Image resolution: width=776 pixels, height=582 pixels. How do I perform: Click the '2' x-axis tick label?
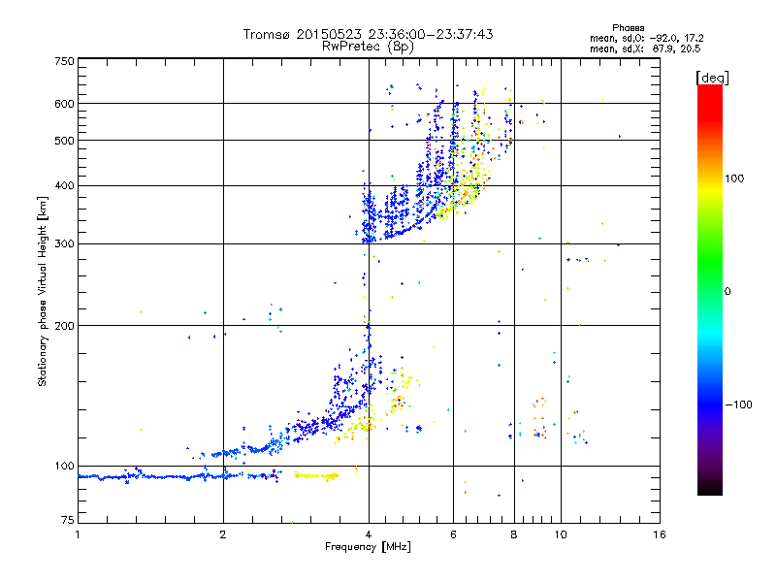coord(223,534)
